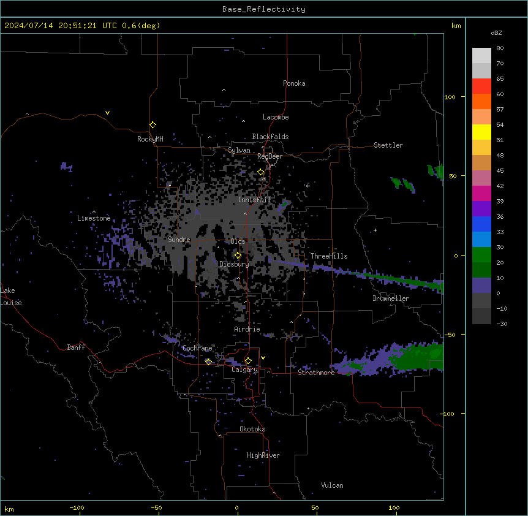Select the pink 42-45 dBZ legend swatch

(481, 178)
